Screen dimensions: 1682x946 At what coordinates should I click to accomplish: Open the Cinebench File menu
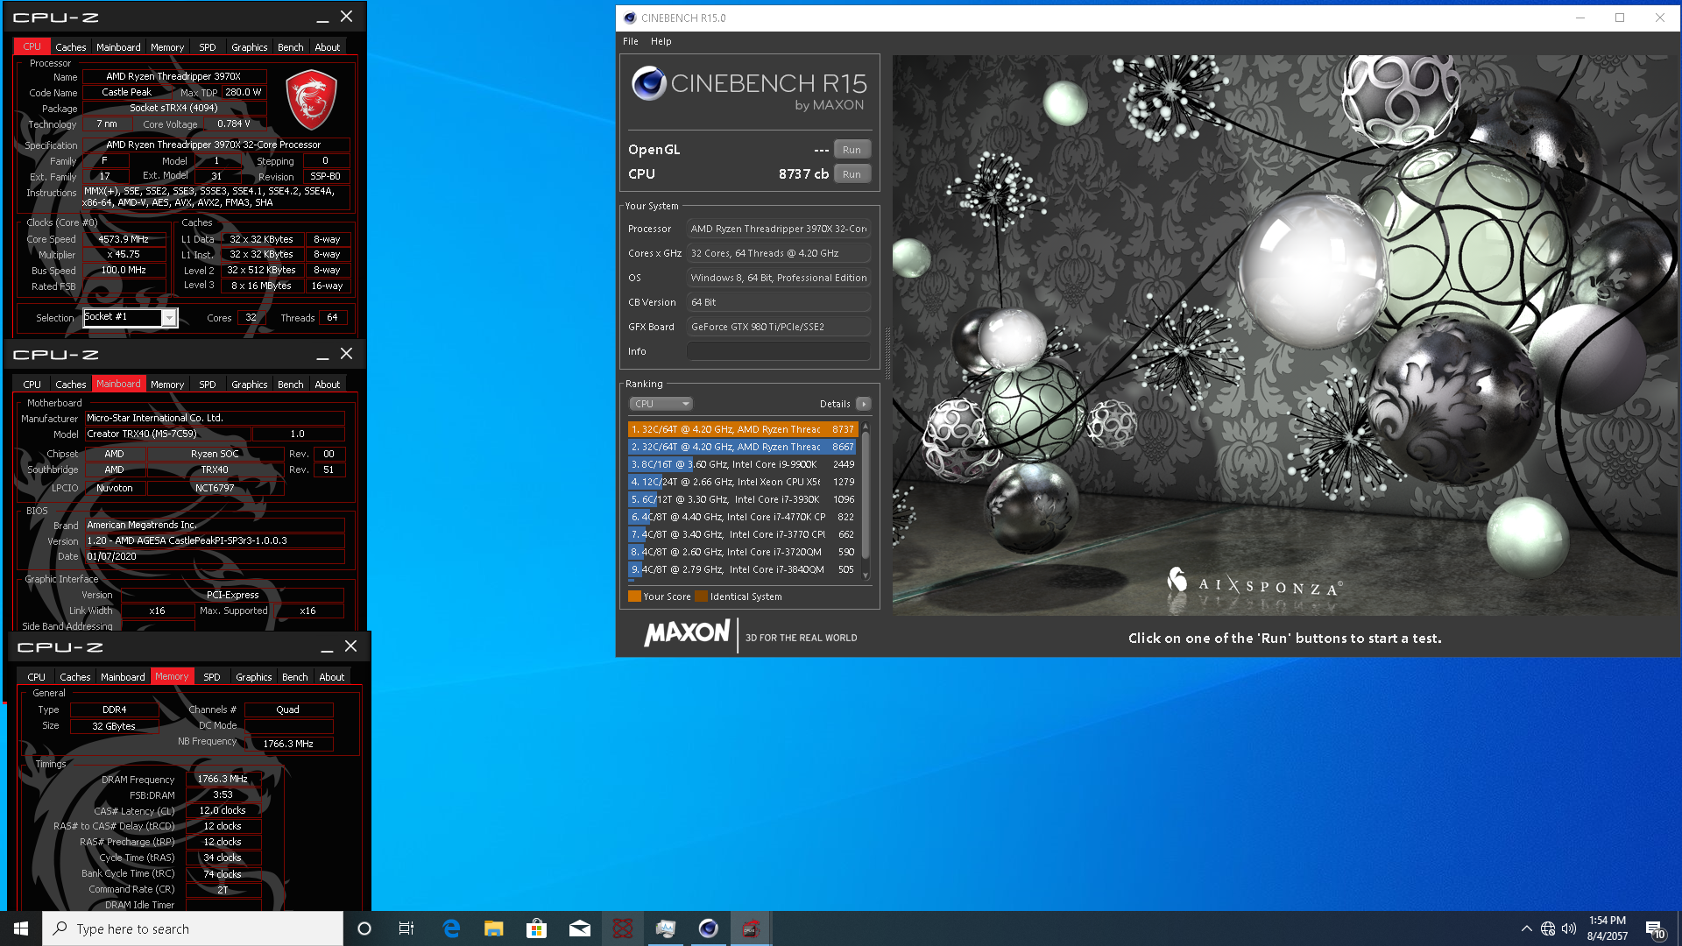click(631, 41)
